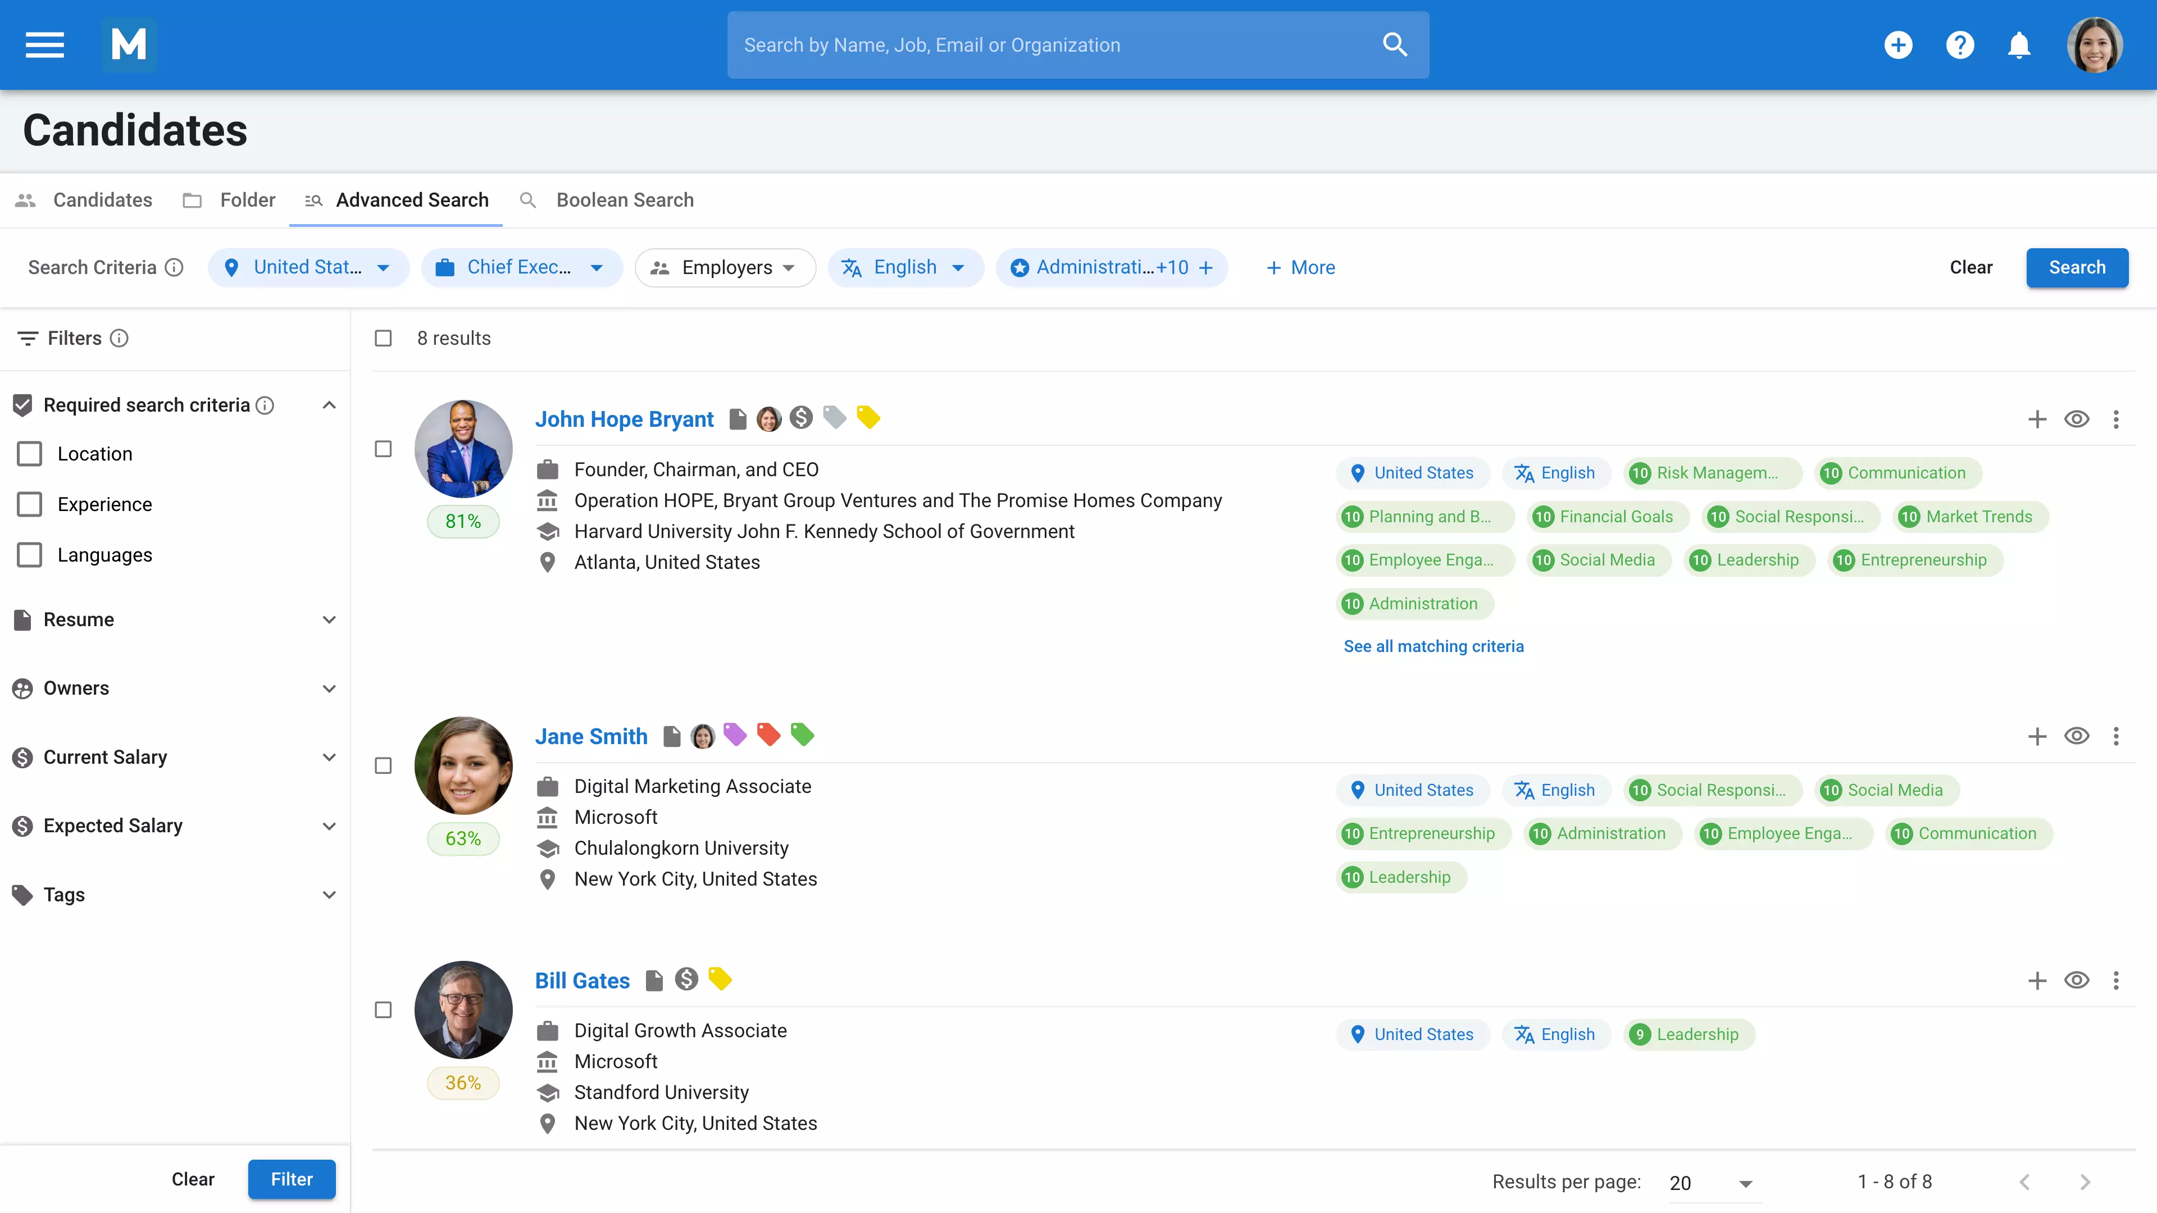Enable the Languages filter checkbox
The width and height of the screenshot is (2157, 1213).
(30, 555)
